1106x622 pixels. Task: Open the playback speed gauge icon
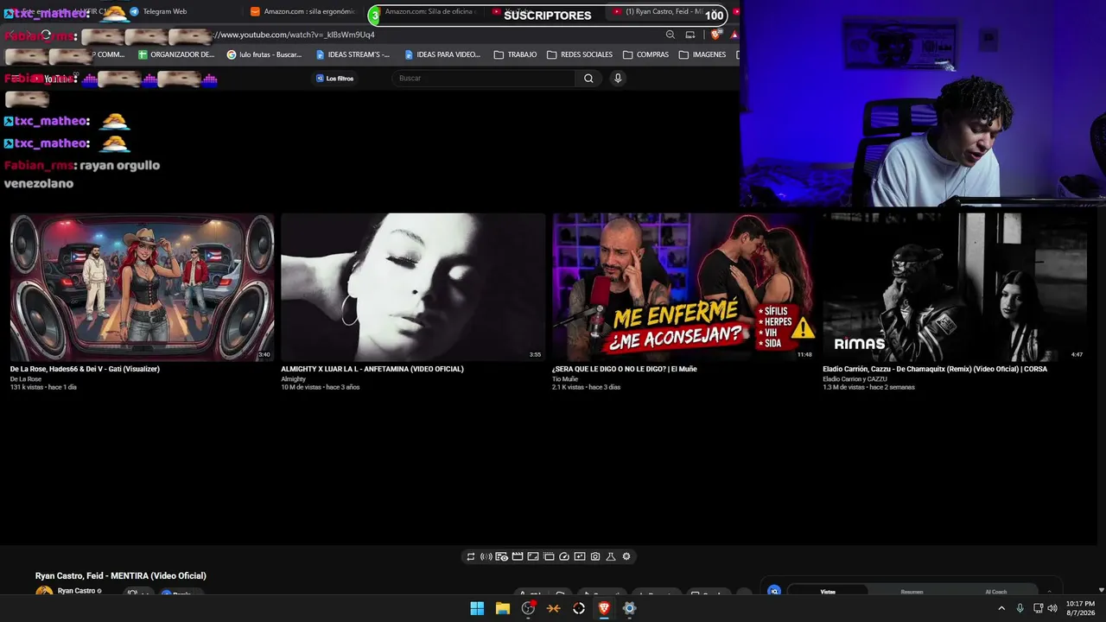[564, 557]
